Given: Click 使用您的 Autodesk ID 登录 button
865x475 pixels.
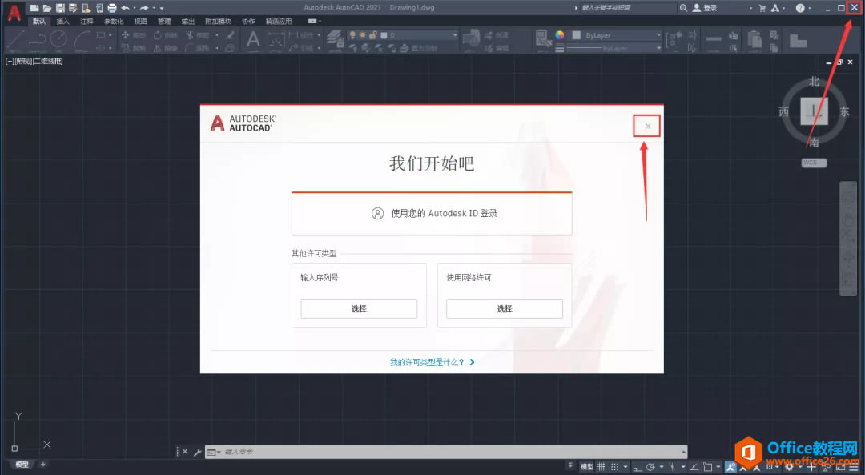Looking at the screenshot, I should click(x=432, y=214).
